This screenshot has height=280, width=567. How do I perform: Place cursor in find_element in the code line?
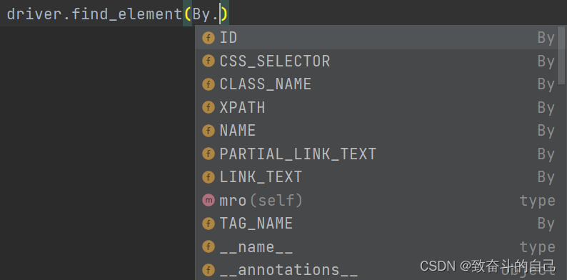(127, 14)
